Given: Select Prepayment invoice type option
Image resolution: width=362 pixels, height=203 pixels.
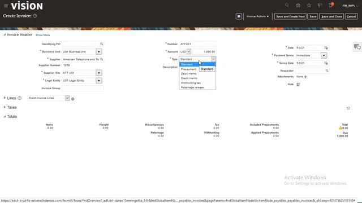Looking at the screenshot, I should (x=189, y=69).
